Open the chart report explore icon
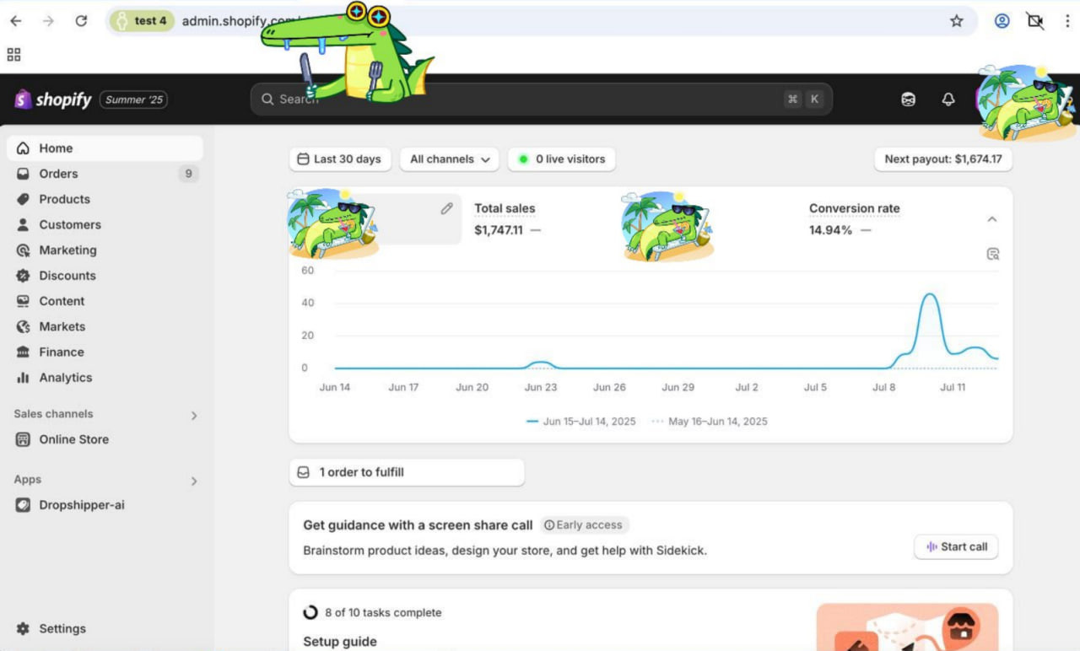 [993, 254]
